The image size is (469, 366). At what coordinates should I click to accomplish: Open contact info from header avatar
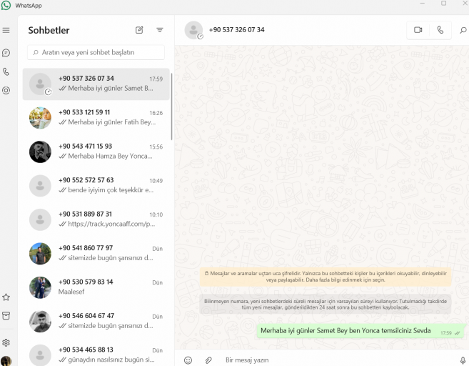click(193, 30)
